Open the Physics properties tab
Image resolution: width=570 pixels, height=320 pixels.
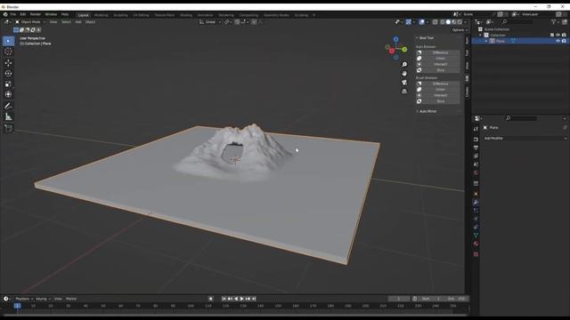pos(476,220)
